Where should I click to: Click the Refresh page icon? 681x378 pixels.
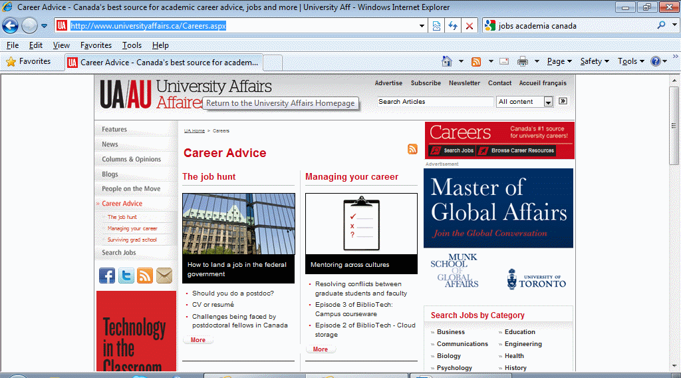(453, 26)
